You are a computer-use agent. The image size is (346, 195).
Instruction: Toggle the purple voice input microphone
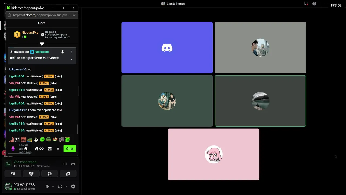(13, 148)
